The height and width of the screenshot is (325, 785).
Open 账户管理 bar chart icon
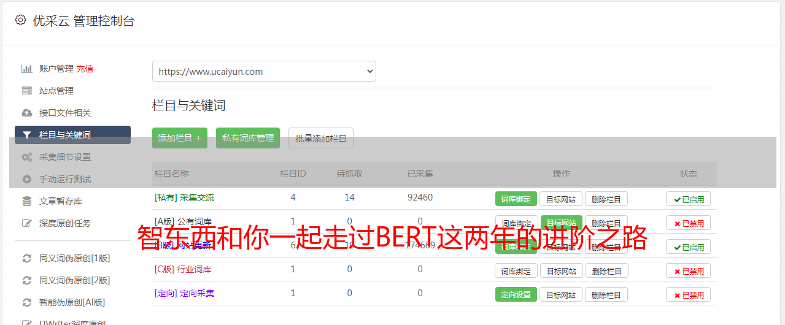click(x=26, y=69)
